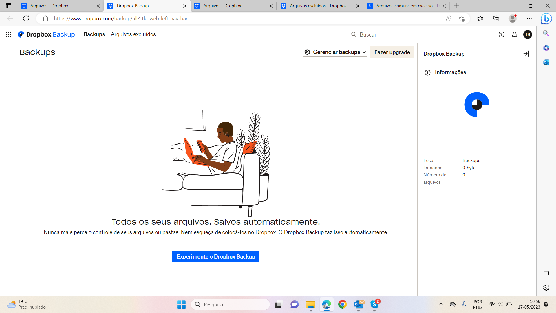The height and width of the screenshot is (313, 556).
Task: Add a new app to Edge sidebar
Action: point(546,78)
